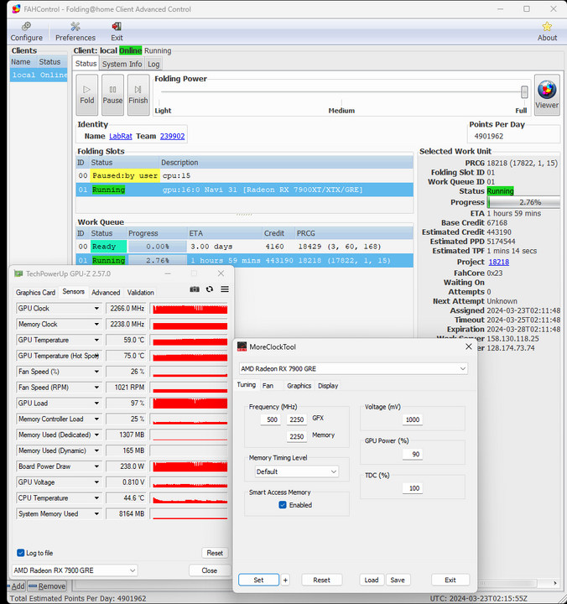Open the protein Viewer
Viewport: 567px width, 604px height.
[x=547, y=94]
